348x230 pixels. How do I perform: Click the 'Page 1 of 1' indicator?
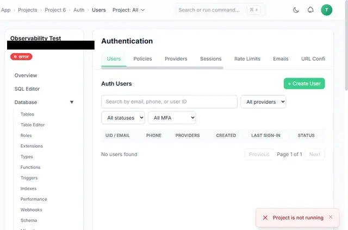point(289,154)
